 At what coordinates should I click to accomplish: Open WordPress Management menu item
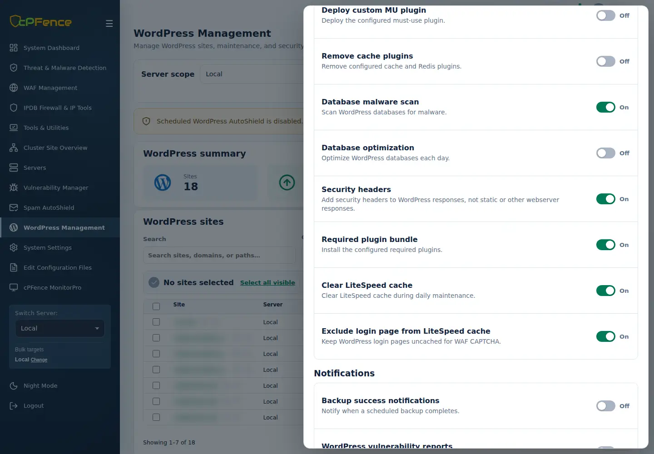click(x=60, y=227)
